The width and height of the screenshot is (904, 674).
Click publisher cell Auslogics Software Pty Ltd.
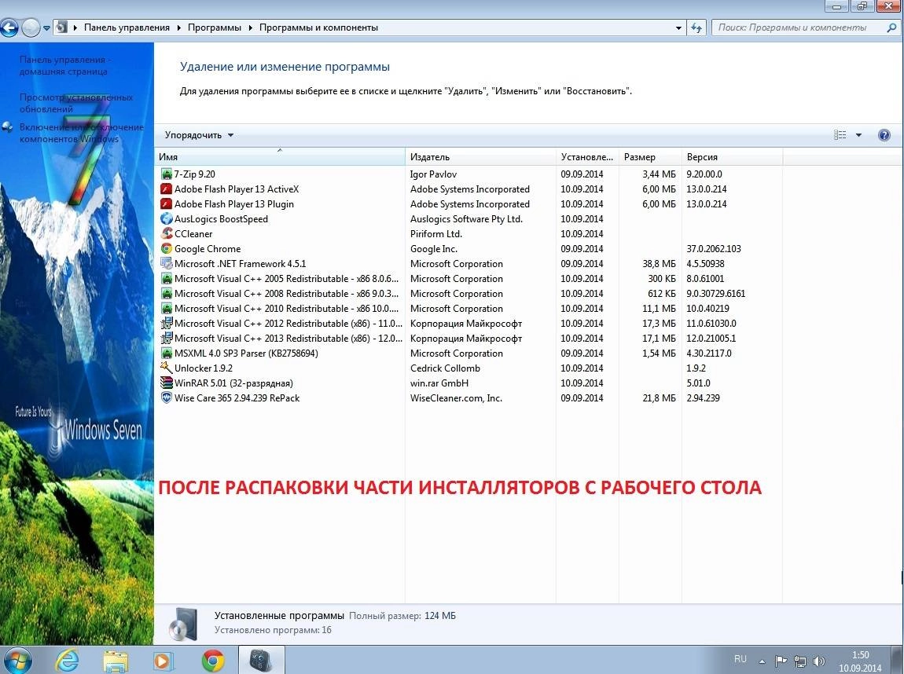coord(466,219)
